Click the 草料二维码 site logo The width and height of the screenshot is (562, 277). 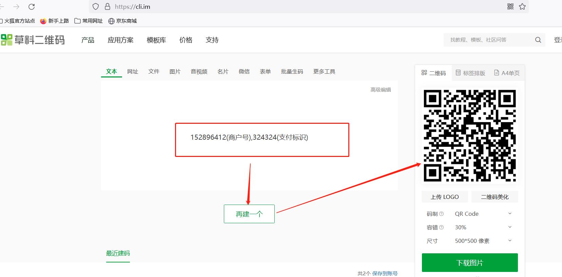point(33,40)
